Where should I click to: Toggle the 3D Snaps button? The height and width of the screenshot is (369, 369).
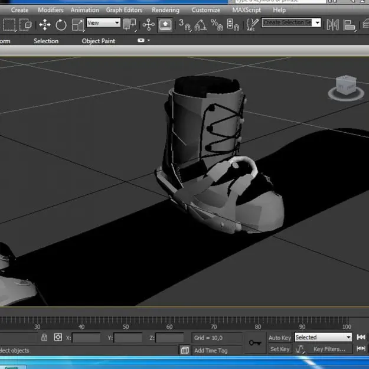[x=185, y=25]
